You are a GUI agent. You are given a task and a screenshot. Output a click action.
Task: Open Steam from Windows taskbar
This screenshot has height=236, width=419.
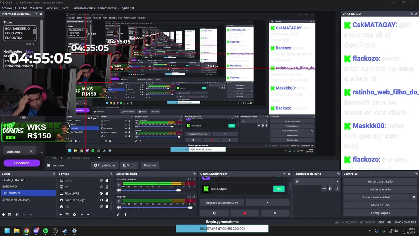click(x=65, y=231)
